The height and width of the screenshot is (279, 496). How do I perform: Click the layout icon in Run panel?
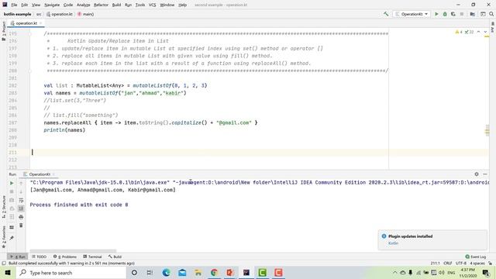12,227
